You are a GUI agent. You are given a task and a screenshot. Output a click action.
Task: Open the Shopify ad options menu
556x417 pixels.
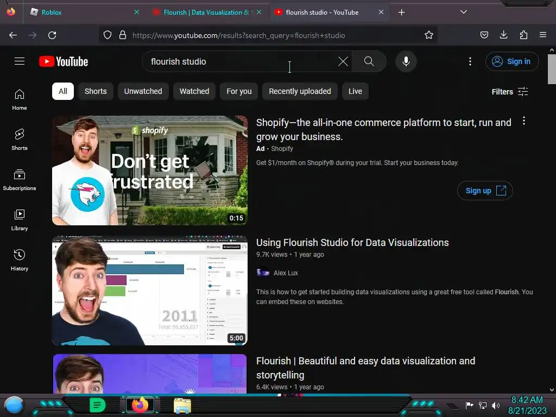point(524,121)
